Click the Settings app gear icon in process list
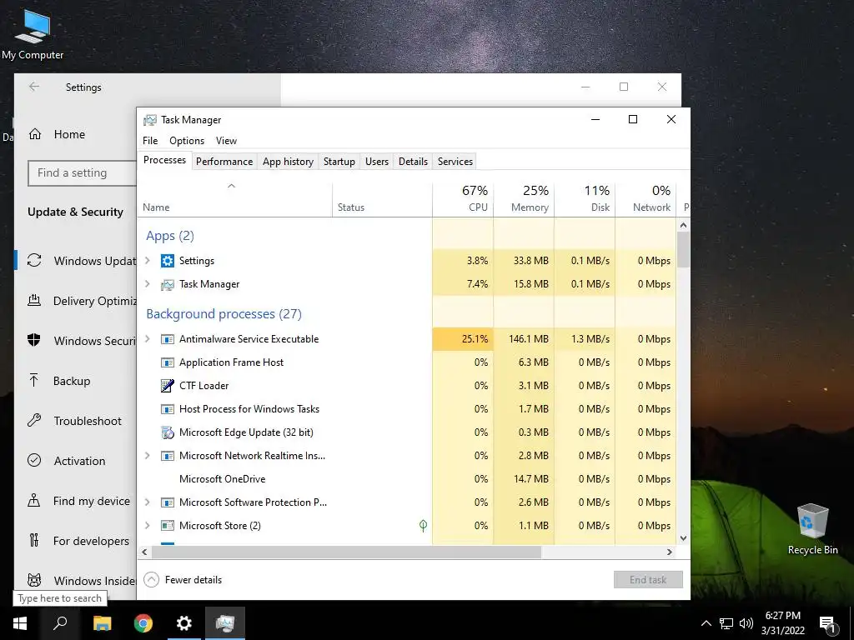 coord(167,261)
